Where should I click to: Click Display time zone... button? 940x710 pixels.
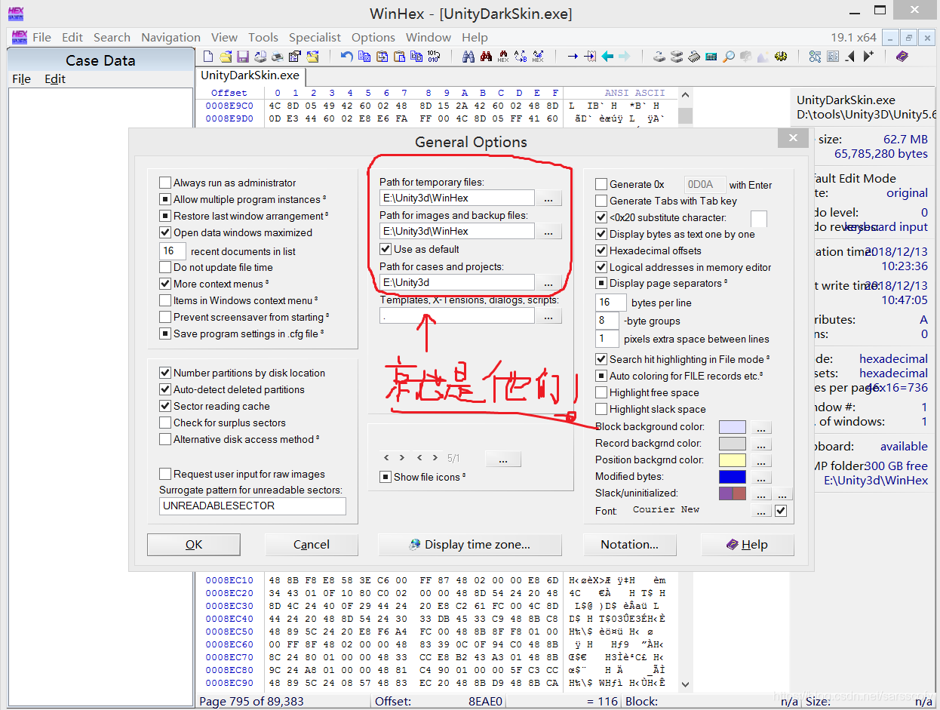(x=470, y=545)
